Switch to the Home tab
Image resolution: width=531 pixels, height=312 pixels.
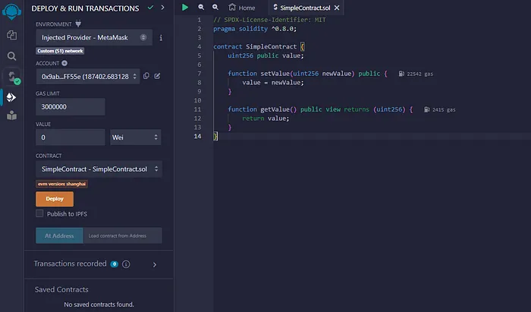241,8
